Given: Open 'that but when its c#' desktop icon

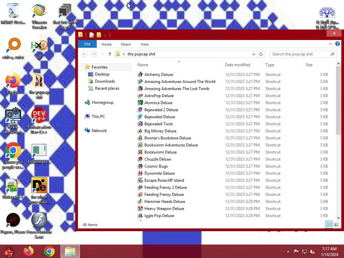Looking at the screenshot, I should click(65, 16).
